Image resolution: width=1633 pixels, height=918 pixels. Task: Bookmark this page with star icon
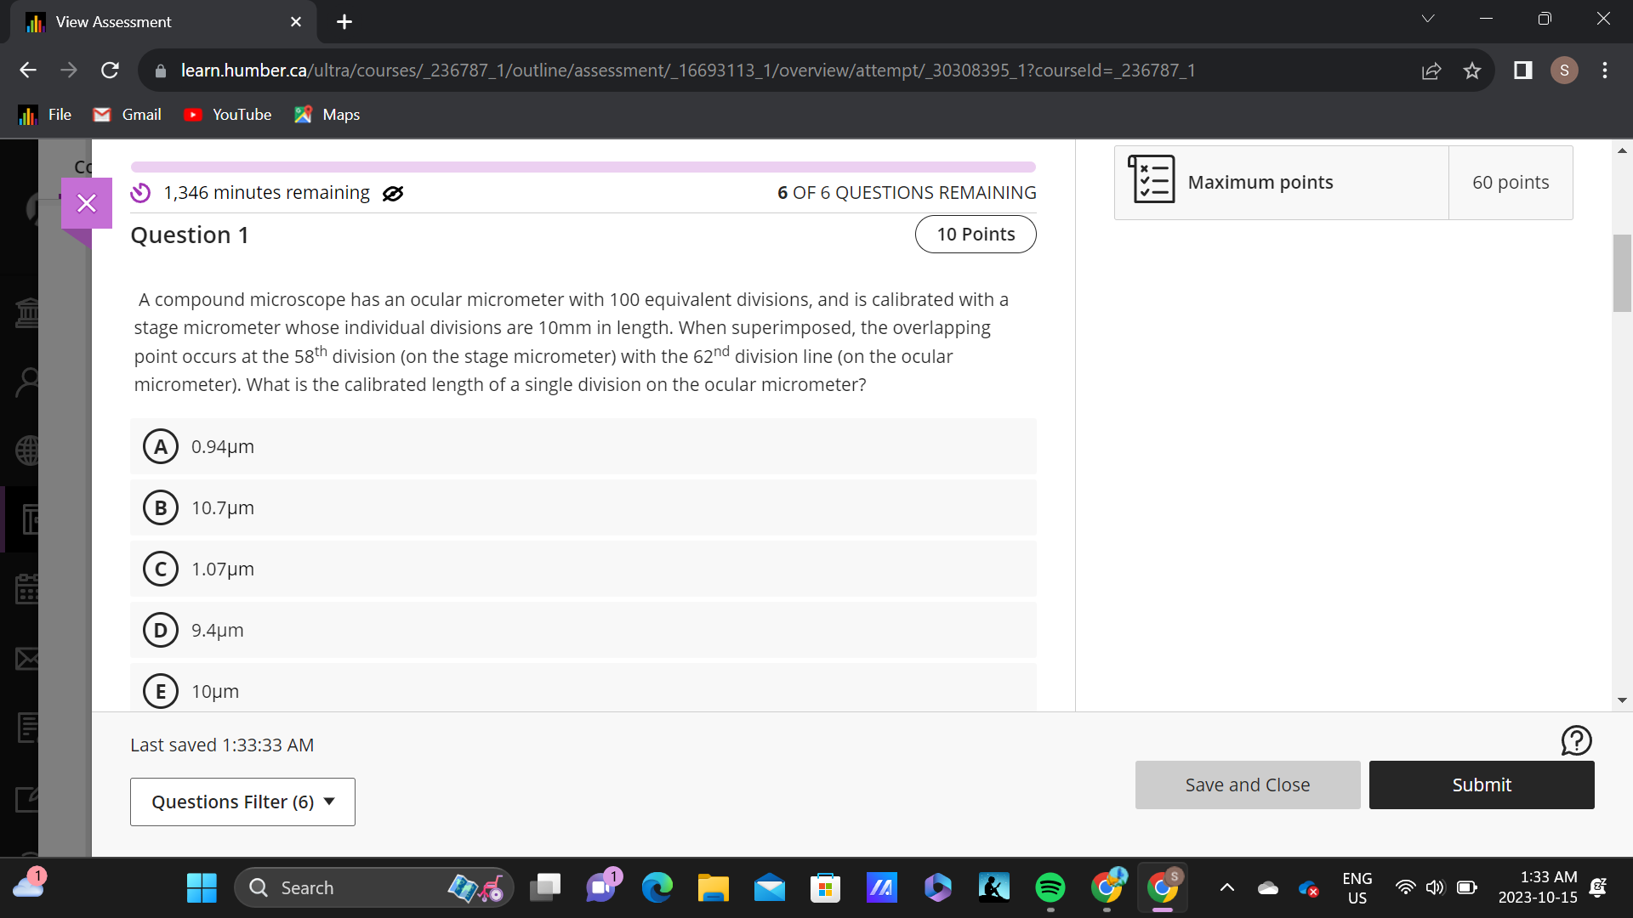tap(1472, 71)
